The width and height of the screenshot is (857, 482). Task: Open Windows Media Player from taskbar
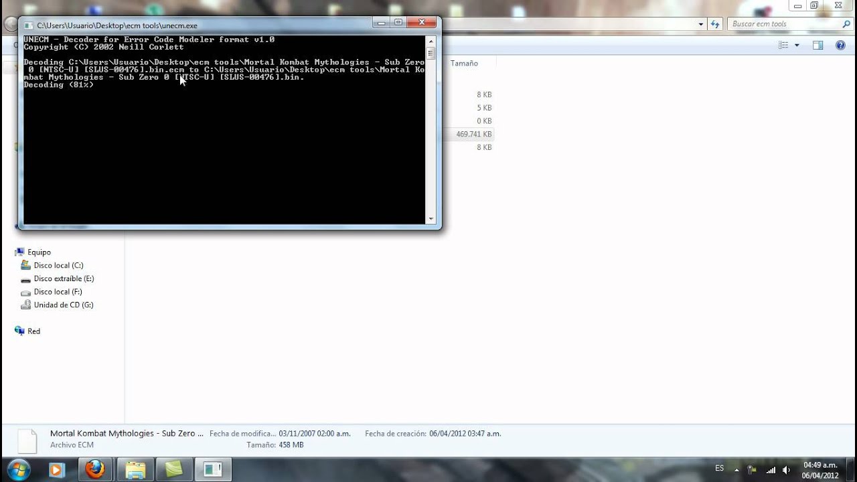57,469
